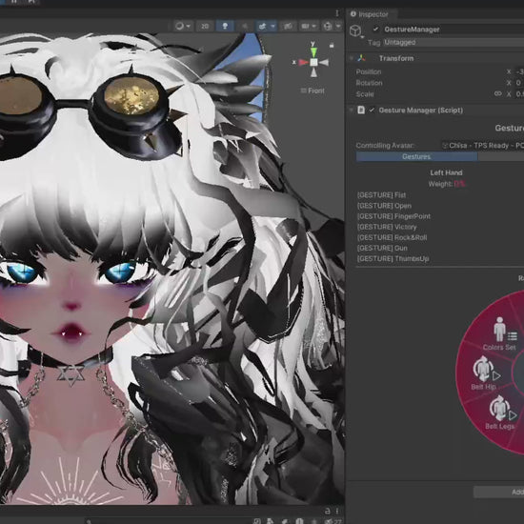Open the scene effects dropdown arrow

273,26
